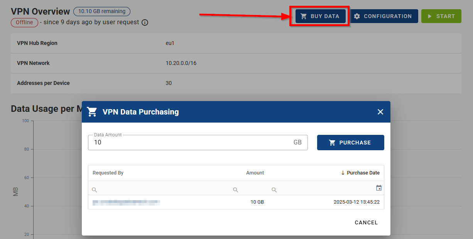Sort table by Requested By column
Viewport: 473px width, 239px height.
click(108, 173)
